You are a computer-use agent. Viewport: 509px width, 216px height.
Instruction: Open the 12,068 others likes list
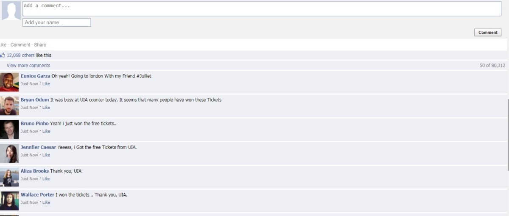21,55
